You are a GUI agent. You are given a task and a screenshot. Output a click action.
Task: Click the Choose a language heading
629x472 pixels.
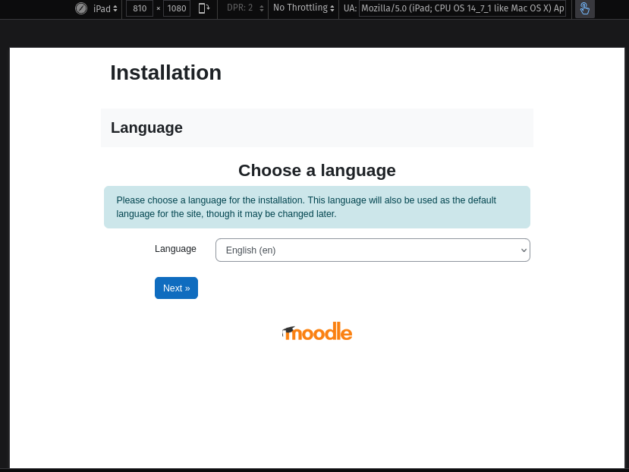317,170
